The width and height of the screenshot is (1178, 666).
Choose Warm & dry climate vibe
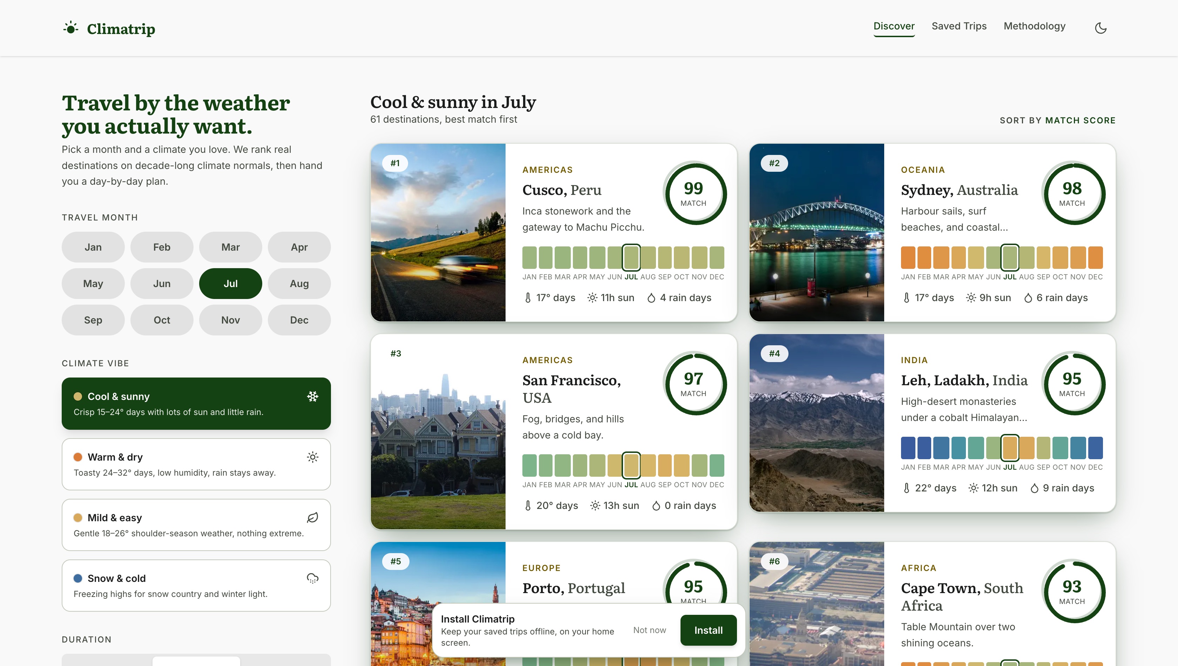tap(196, 464)
